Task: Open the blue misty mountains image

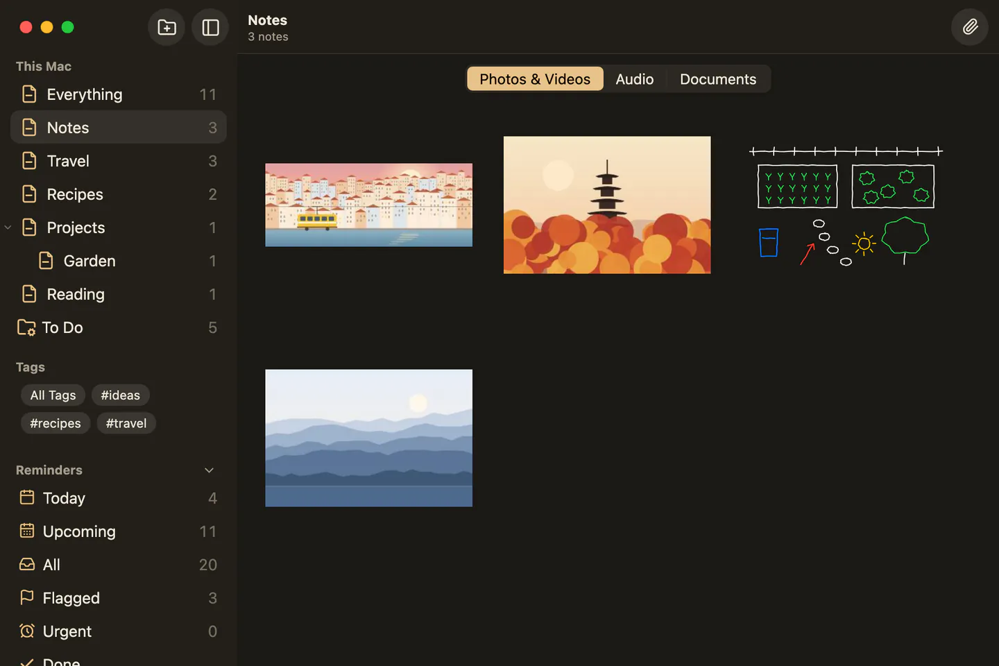Action: tap(369, 438)
